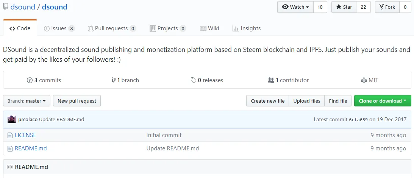Click the tag icon beside releases
414x178 pixels.
(194, 80)
